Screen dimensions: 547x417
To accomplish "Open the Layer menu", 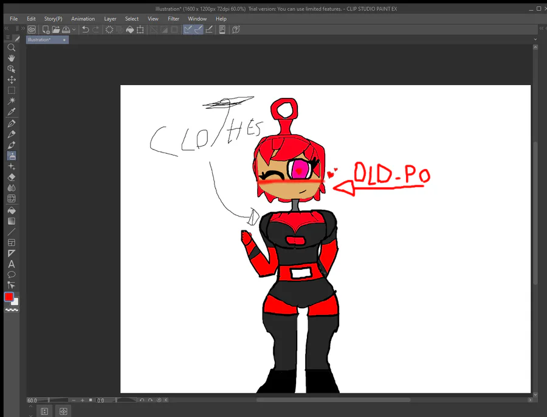I will coord(110,19).
